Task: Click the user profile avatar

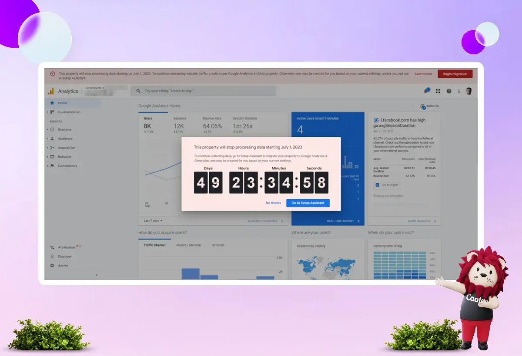Action: pos(468,91)
